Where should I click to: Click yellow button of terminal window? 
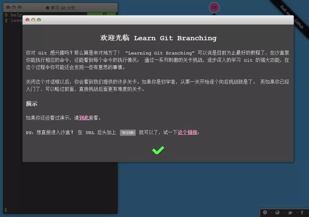point(14,8)
